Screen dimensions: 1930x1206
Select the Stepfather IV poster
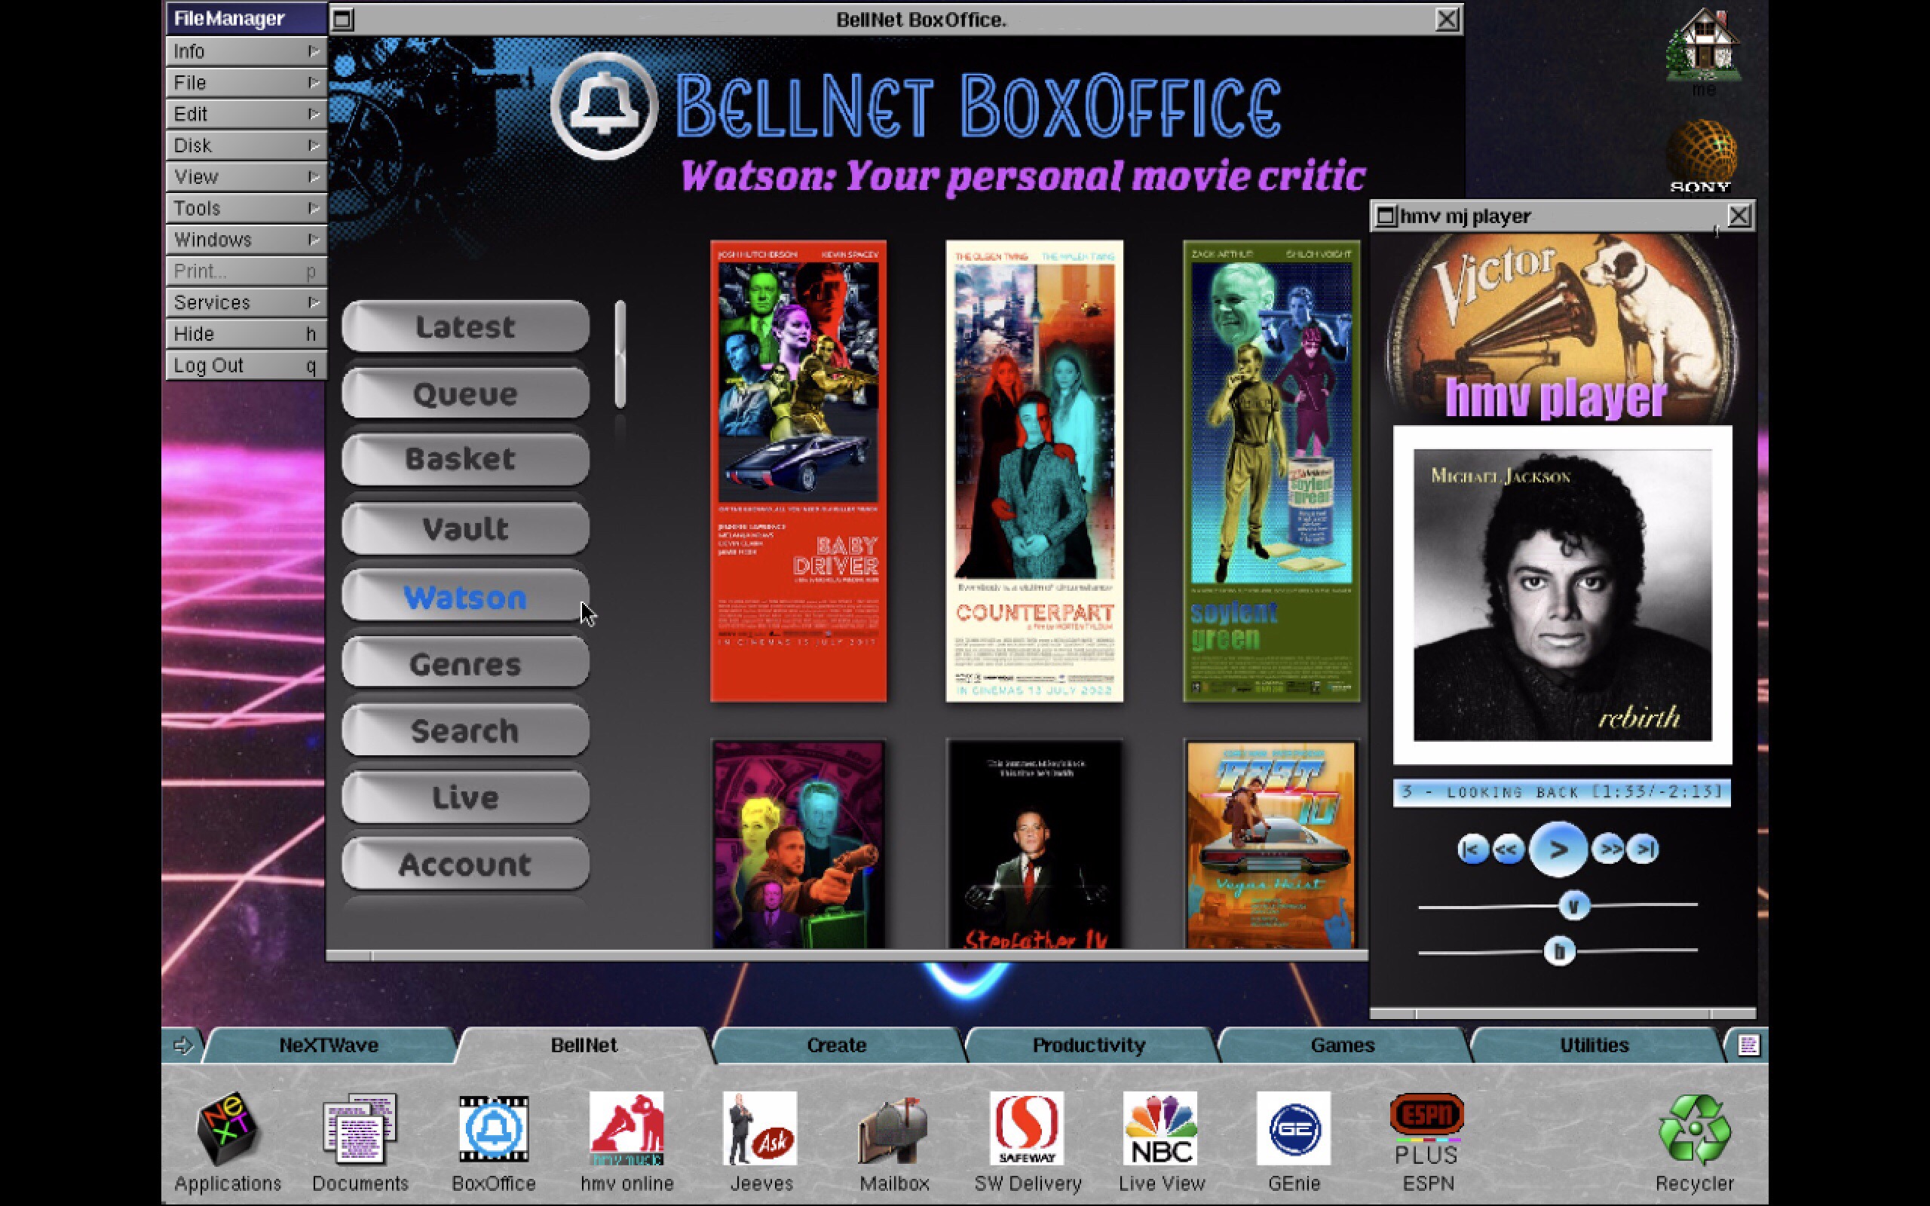tap(1034, 845)
